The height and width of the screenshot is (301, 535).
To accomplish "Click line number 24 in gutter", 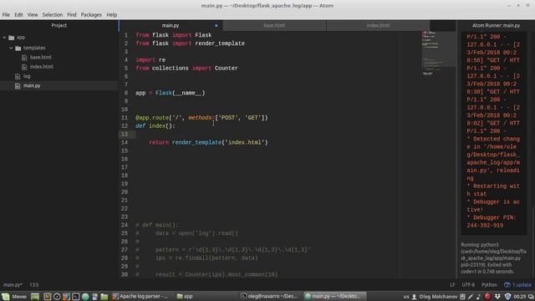I will (125, 225).
